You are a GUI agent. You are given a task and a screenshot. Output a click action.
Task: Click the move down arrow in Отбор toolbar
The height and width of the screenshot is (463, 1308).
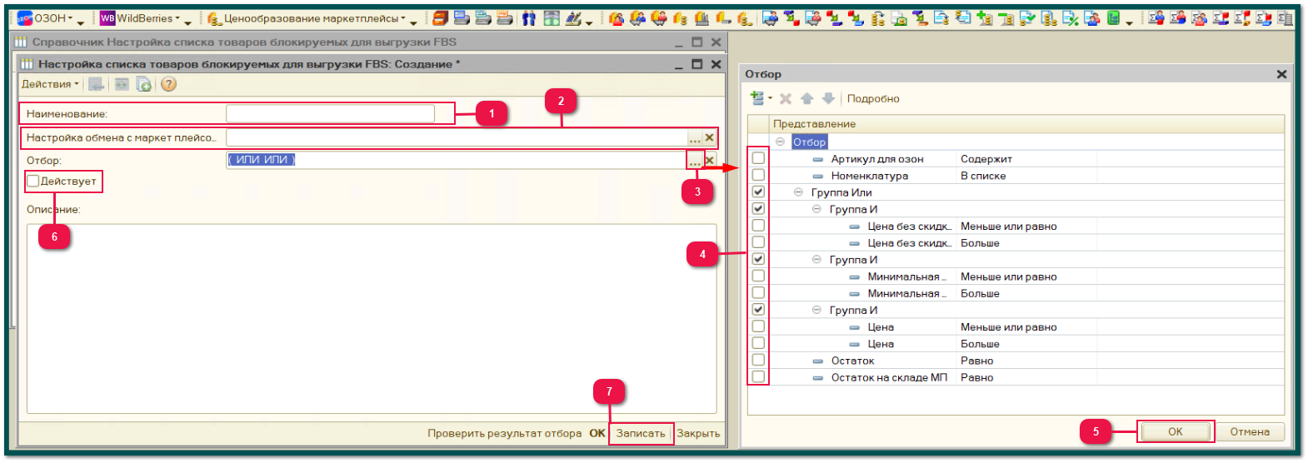pyautogui.click(x=828, y=98)
